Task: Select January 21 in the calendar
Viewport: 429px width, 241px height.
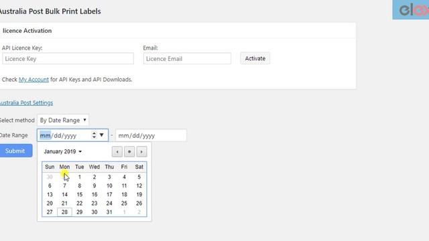Action: pyautogui.click(x=64, y=204)
